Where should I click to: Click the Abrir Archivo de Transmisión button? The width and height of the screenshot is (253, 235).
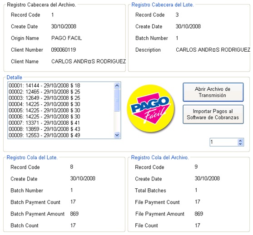point(213,92)
